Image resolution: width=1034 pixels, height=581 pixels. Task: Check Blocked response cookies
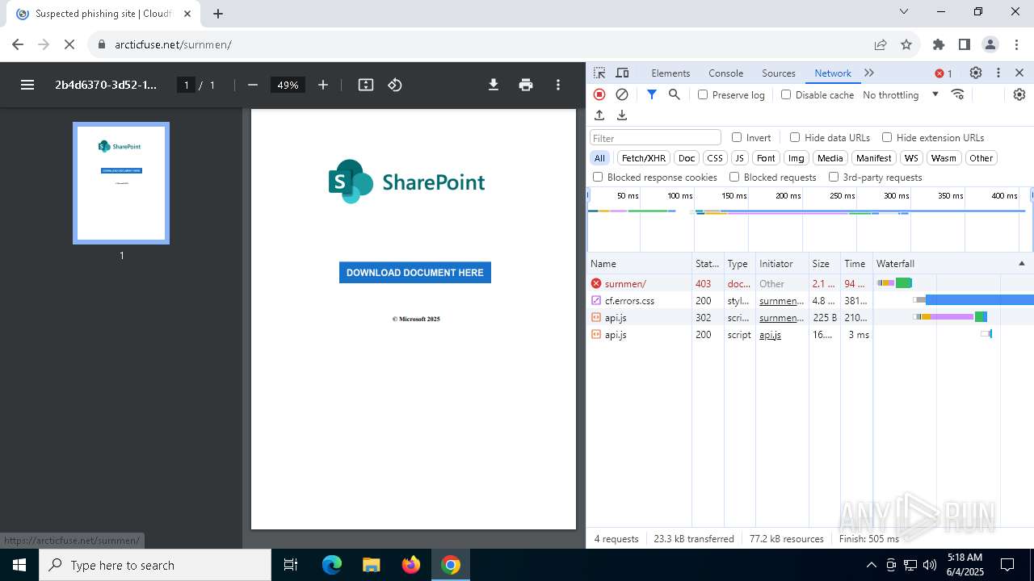tap(598, 177)
